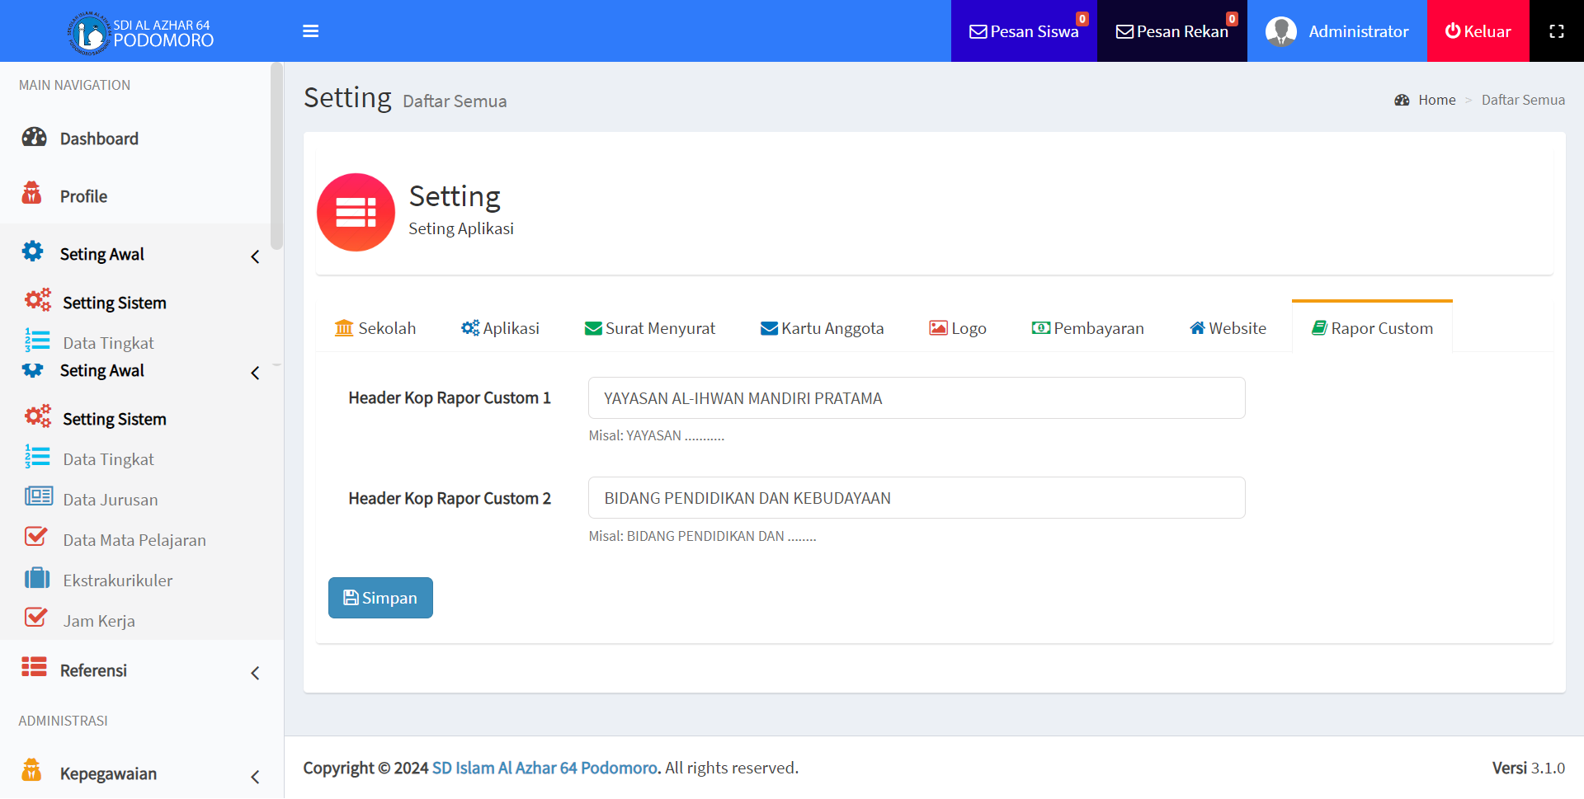This screenshot has width=1584, height=799.
Task: Open Pesan Rekan messages
Action: [1171, 31]
